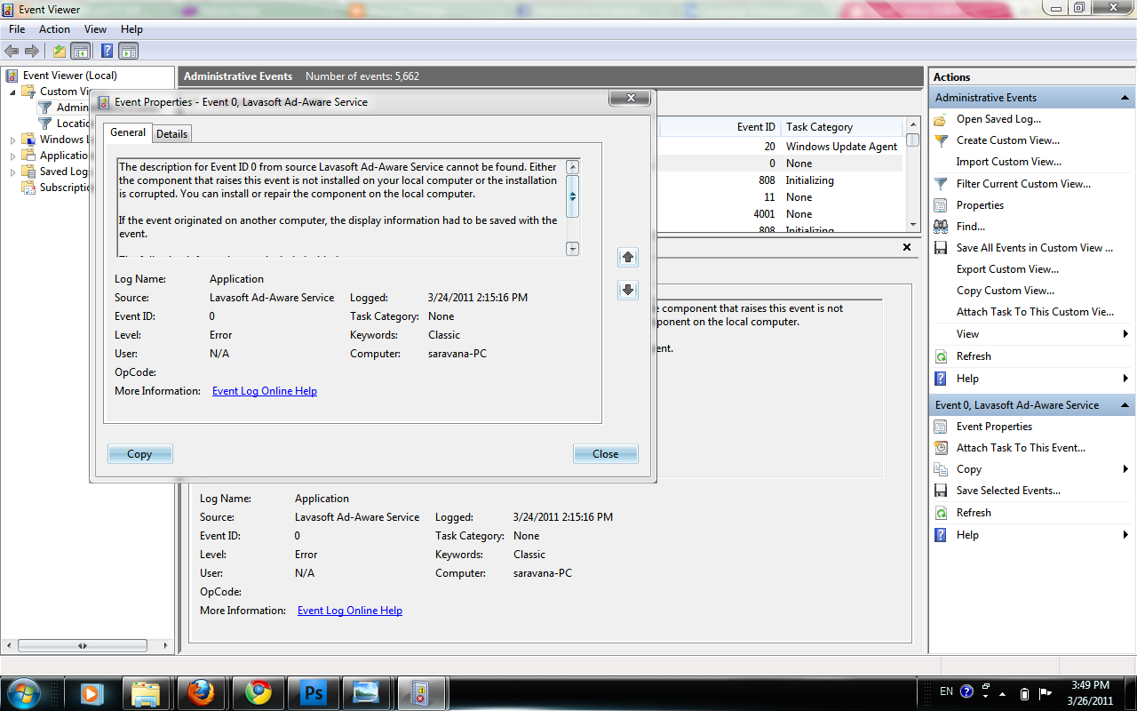Click the Windows Start button
This screenshot has width=1137, height=711.
coord(24,691)
